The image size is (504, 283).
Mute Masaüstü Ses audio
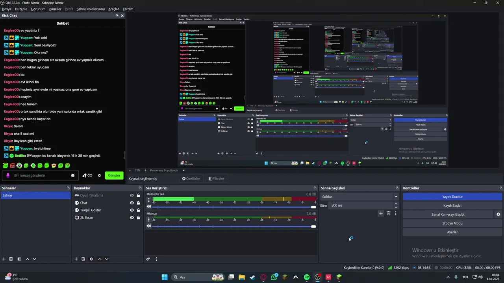[x=149, y=207]
